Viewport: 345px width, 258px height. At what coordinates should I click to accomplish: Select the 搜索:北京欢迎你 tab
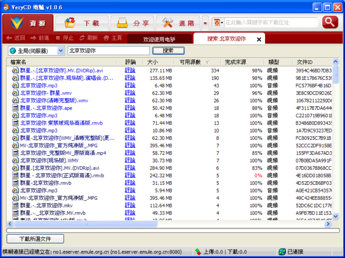click(x=226, y=39)
